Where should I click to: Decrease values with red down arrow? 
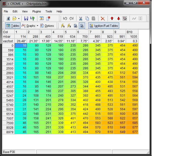(118, 18)
